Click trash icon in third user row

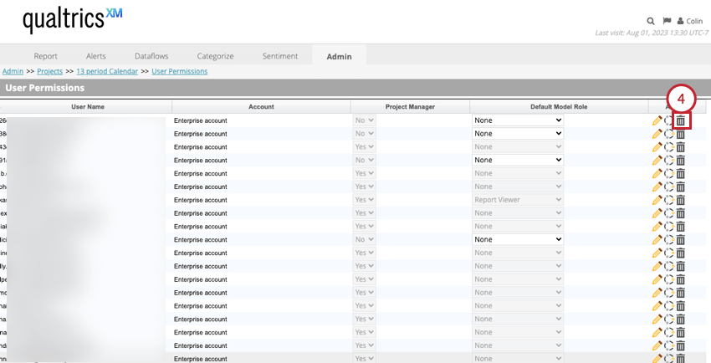(x=681, y=147)
